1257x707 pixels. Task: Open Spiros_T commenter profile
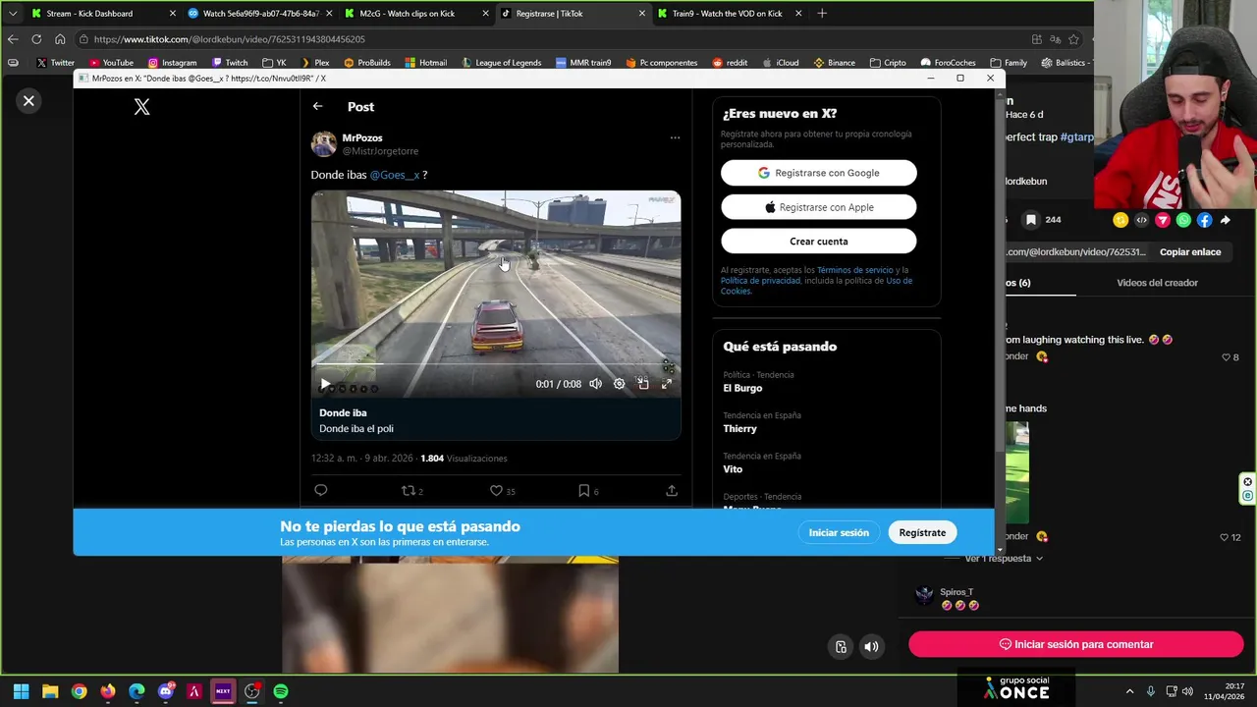coord(956,592)
